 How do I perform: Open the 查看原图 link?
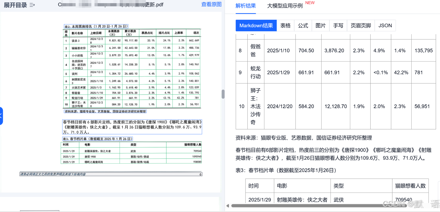tap(211, 4)
